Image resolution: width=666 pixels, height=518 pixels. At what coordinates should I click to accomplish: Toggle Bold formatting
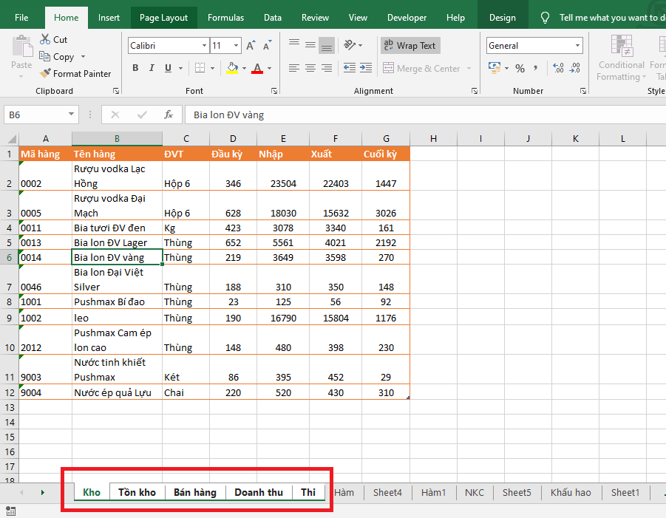pos(135,69)
